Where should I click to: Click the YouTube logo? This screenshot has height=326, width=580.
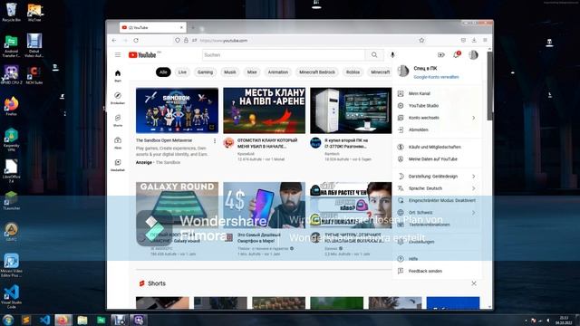point(142,55)
